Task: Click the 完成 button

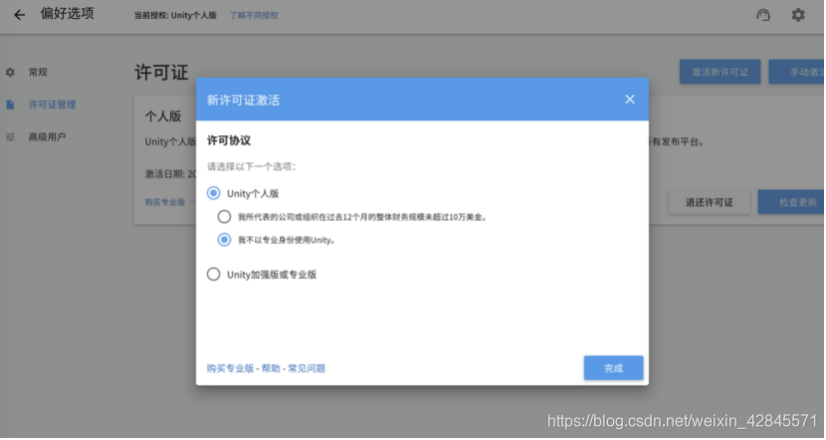Action: pos(613,367)
